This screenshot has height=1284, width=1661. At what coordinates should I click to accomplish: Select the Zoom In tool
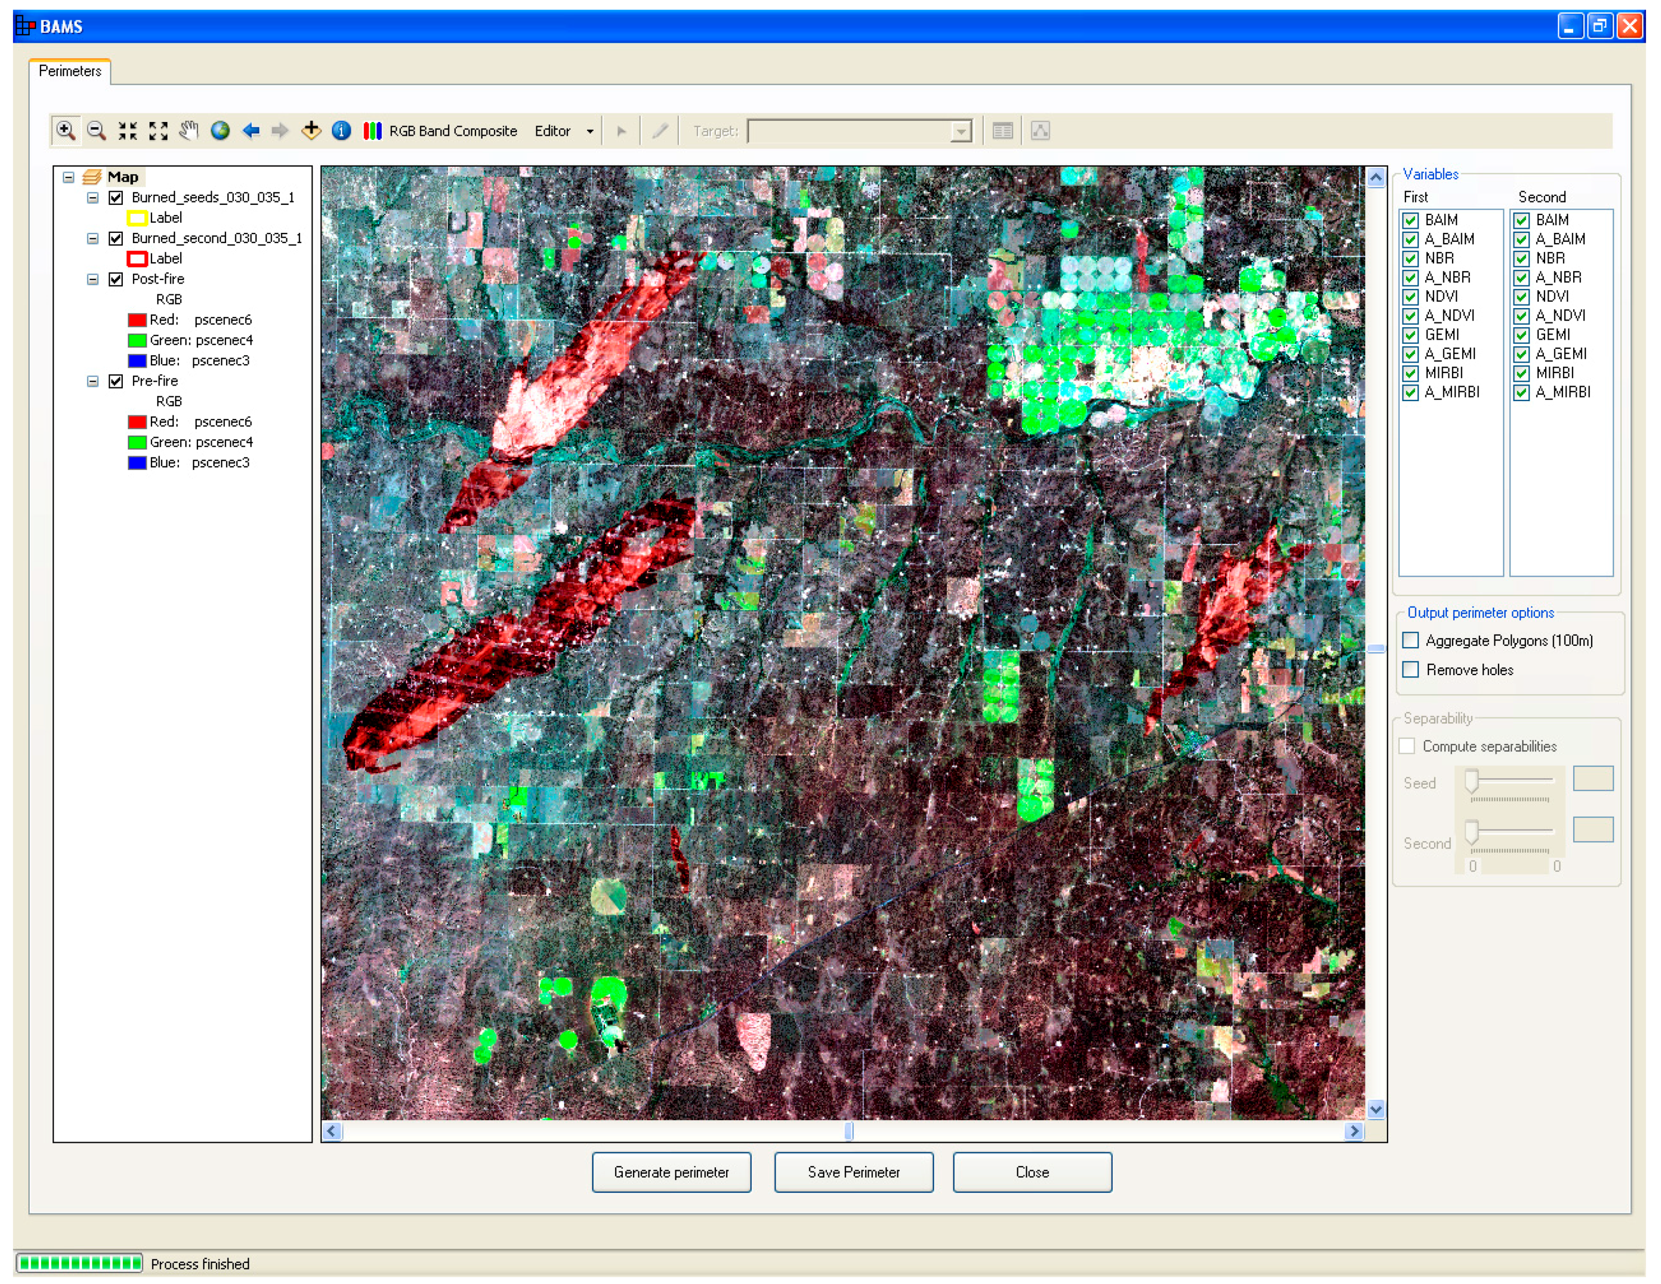tap(66, 131)
